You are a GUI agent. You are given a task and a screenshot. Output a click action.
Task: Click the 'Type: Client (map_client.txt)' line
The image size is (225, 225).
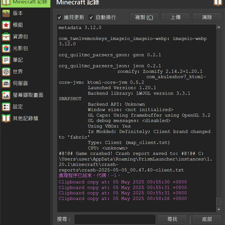click(x=129, y=142)
